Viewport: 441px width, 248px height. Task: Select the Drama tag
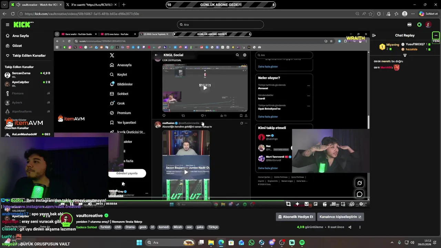(x=130, y=227)
